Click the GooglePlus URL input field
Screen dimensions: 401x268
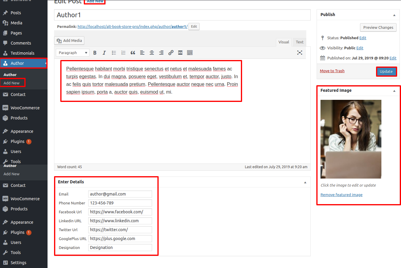coord(120,239)
